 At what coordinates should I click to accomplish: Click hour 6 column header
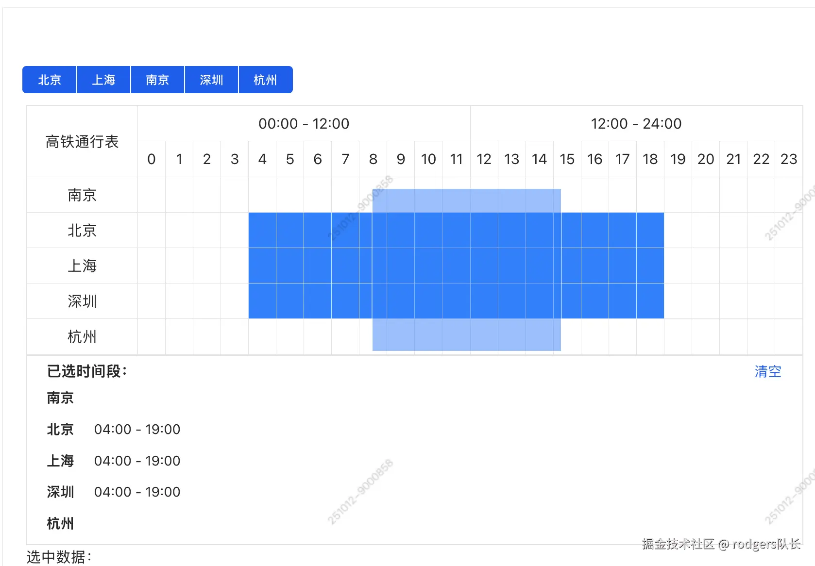pos(318,159)
